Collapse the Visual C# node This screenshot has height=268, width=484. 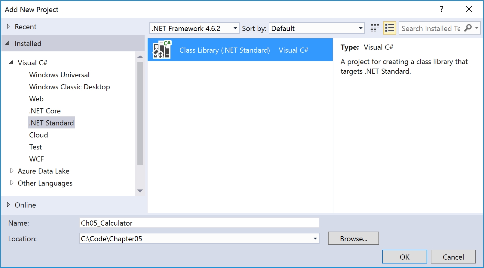pyautogui.click(x=11, y=63)
